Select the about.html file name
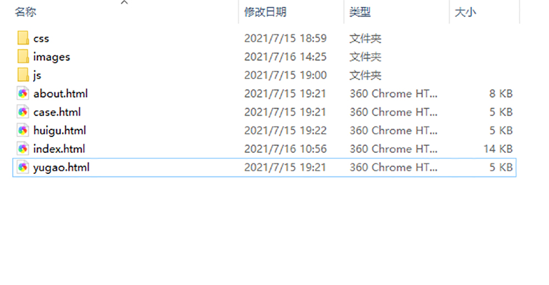 click(60, 93)
